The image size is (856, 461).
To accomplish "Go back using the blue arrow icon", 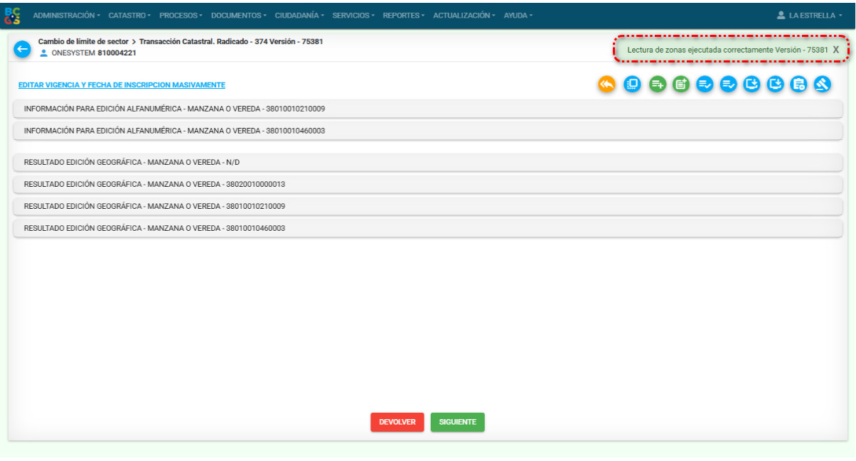I will pos(22,48).
